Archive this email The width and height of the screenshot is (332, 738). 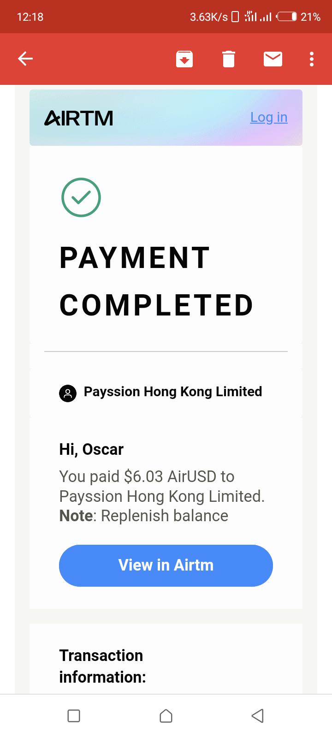[x=184, y=59]
